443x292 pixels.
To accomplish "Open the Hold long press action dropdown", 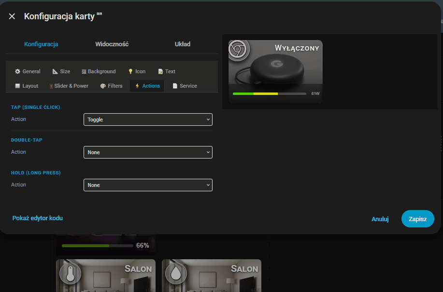I will 148,185.
